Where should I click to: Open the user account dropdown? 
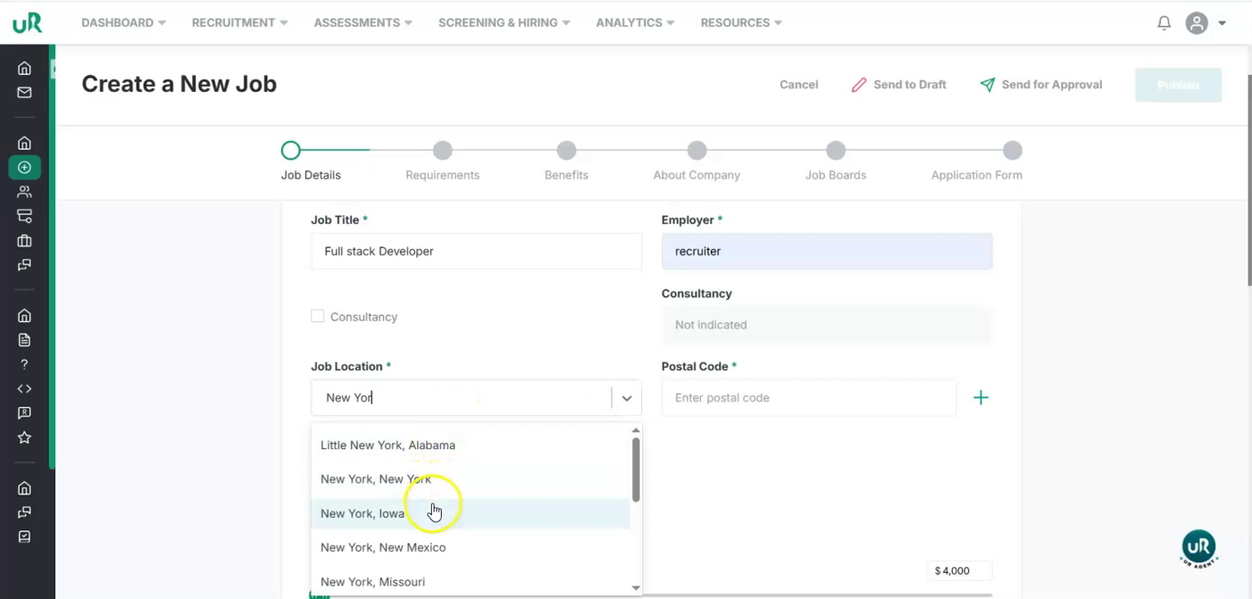pyautogui.click(x=1206, y=23)
